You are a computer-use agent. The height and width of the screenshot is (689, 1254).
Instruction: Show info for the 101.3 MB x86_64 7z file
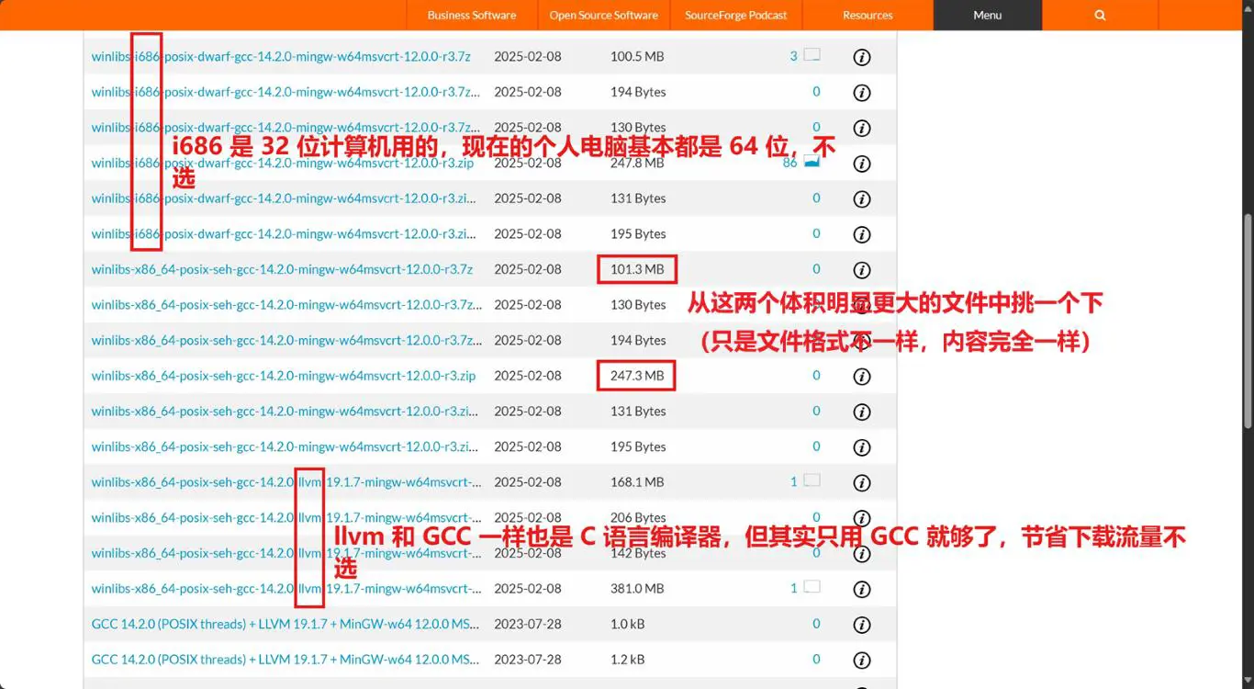[x=861, y=270]
